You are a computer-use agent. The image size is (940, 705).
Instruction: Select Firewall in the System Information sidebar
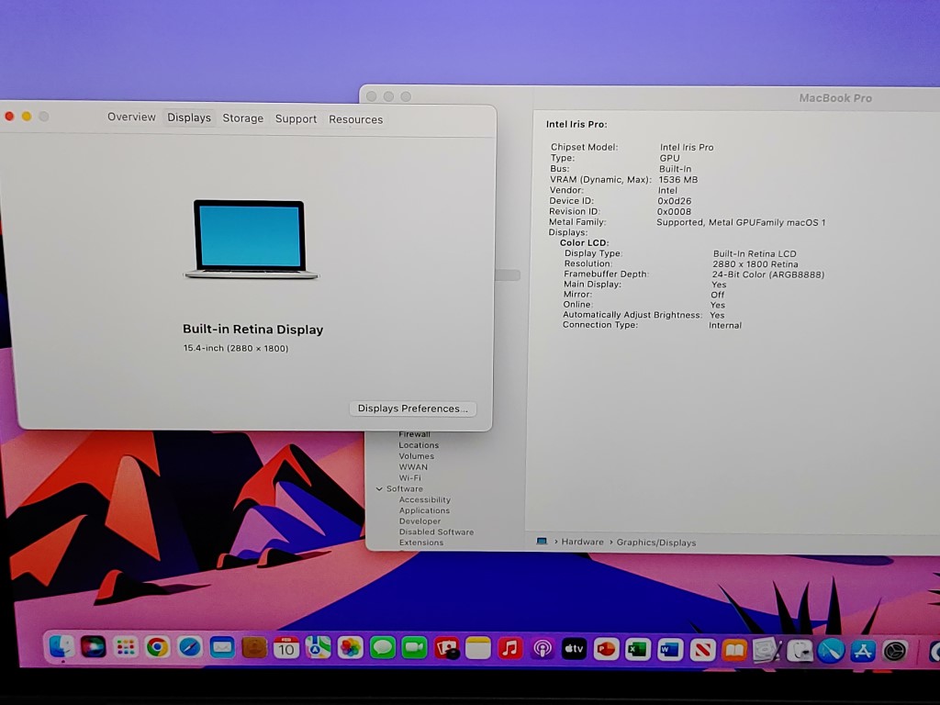[x=414, y=434]
